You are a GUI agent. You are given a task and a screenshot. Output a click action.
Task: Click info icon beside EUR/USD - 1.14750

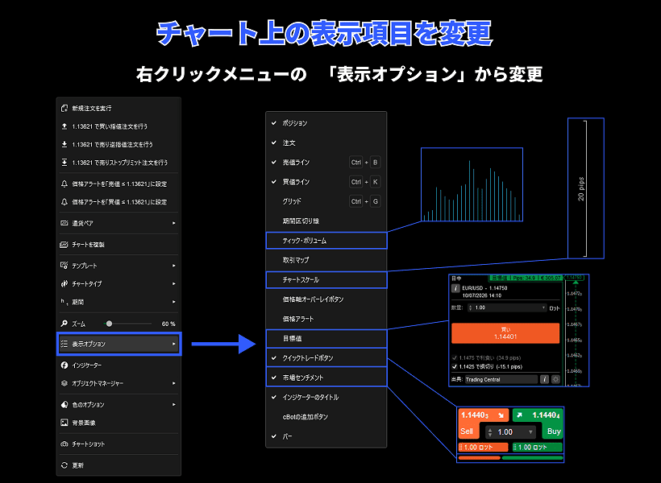coord(455,288)
